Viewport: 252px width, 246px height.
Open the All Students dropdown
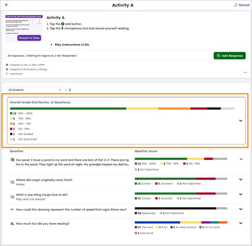35,90
